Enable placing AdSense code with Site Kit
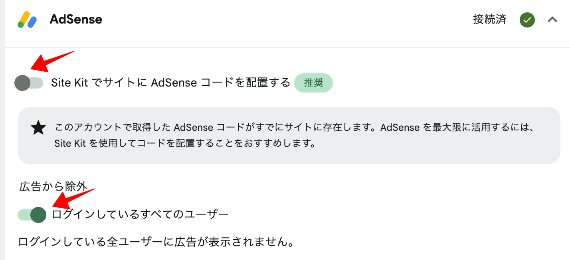Screen dimensions: 570x260 click(x=29, y=83)
